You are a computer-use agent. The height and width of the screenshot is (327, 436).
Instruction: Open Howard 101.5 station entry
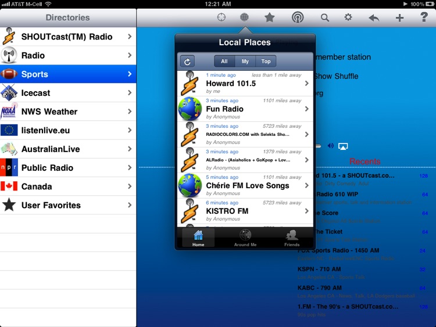pos(245,84)
